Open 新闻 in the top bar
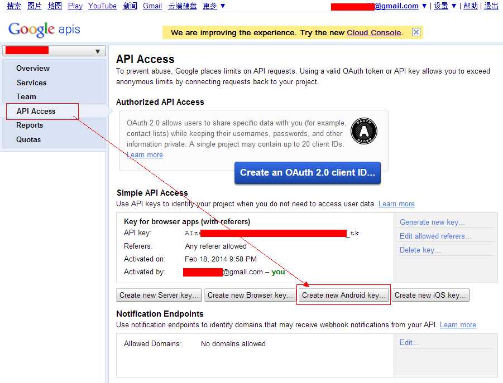The width and height of the screenshot is (503, 383). [130, 6]
